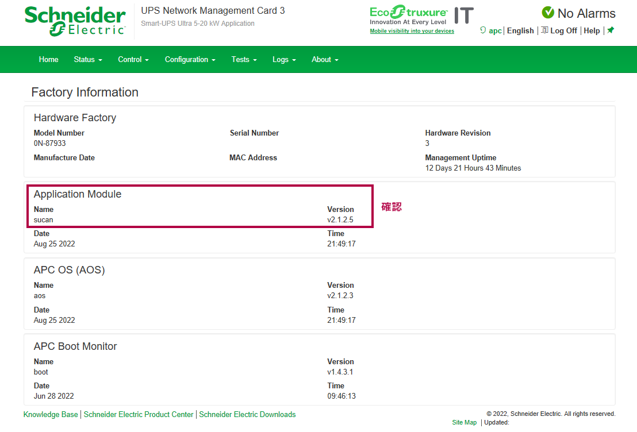Click the MAC Address label
This screenshot has width=637, height=432.
(x=253, y=157)
